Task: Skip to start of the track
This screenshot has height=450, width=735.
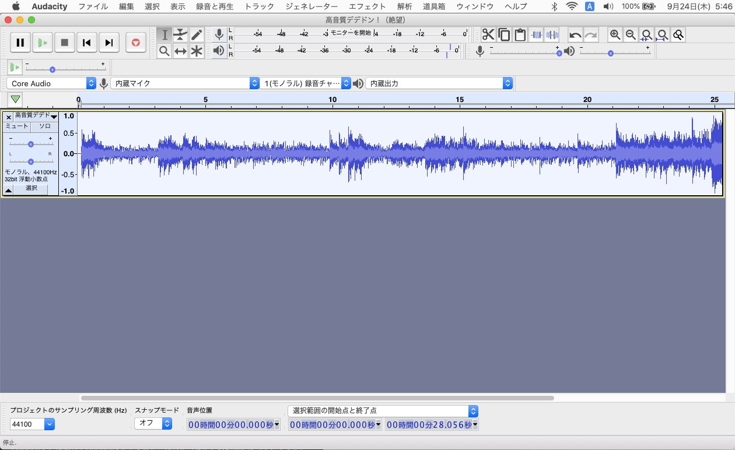Action: click(x=87, y=43)
